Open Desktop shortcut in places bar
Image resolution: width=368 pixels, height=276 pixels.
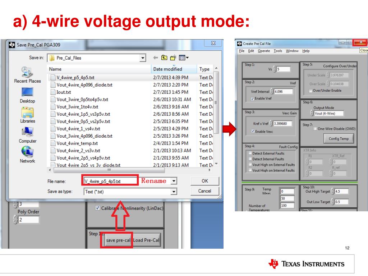point(27,96)
